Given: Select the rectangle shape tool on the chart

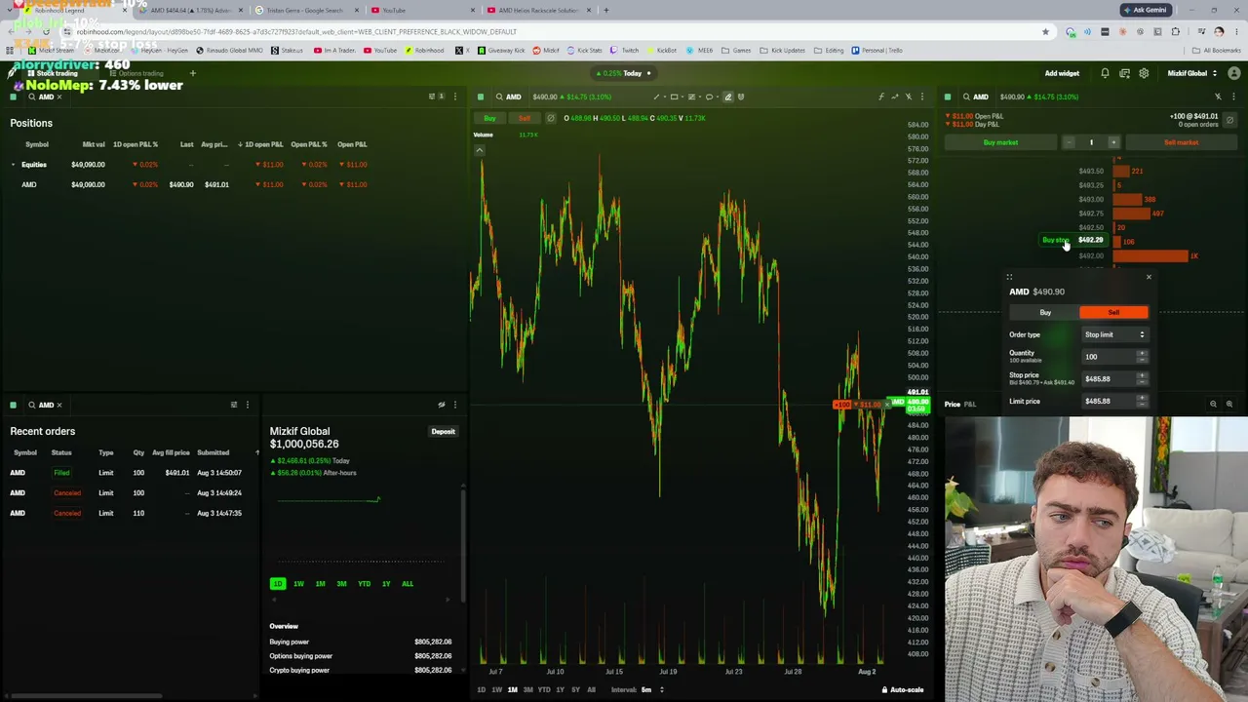Looking at the screenshot, I should coord(674,97).
